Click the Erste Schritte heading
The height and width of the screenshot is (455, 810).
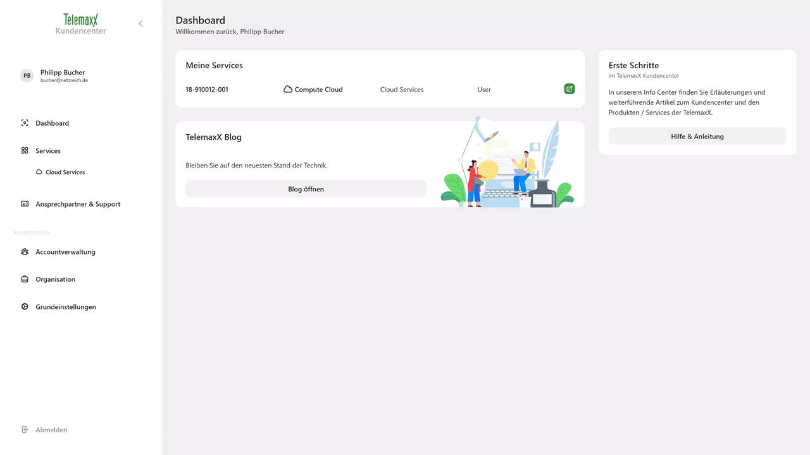coord(633,65)
